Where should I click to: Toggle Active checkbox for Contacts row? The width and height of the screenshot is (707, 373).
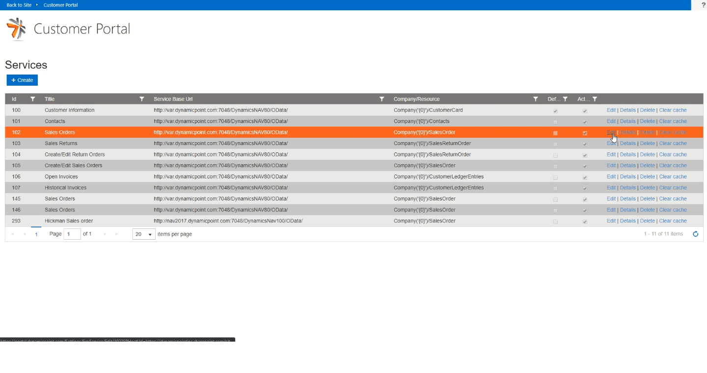coord(585,122)
